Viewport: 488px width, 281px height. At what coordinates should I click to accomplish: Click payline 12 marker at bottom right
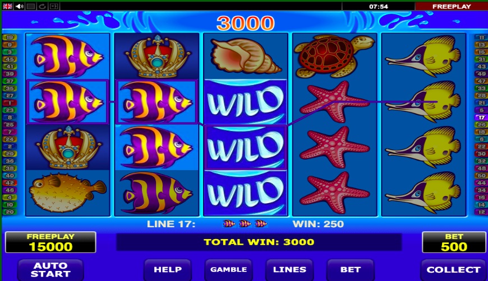coord(481,212)
